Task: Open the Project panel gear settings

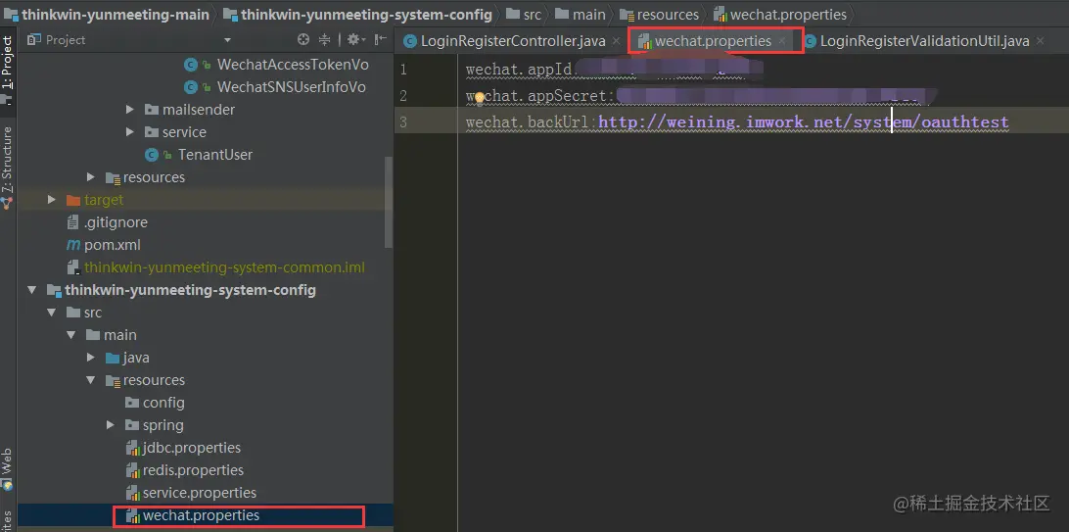Action: (354, 39)
